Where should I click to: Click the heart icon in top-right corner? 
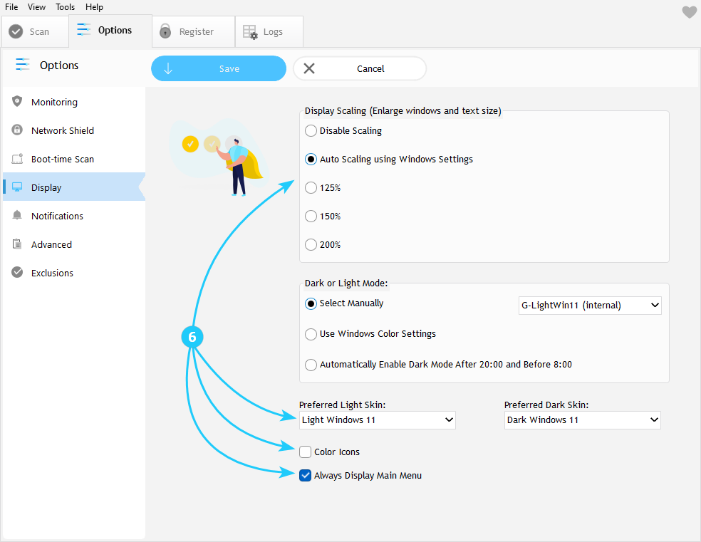pyautogui.click(x=689, y=12)
